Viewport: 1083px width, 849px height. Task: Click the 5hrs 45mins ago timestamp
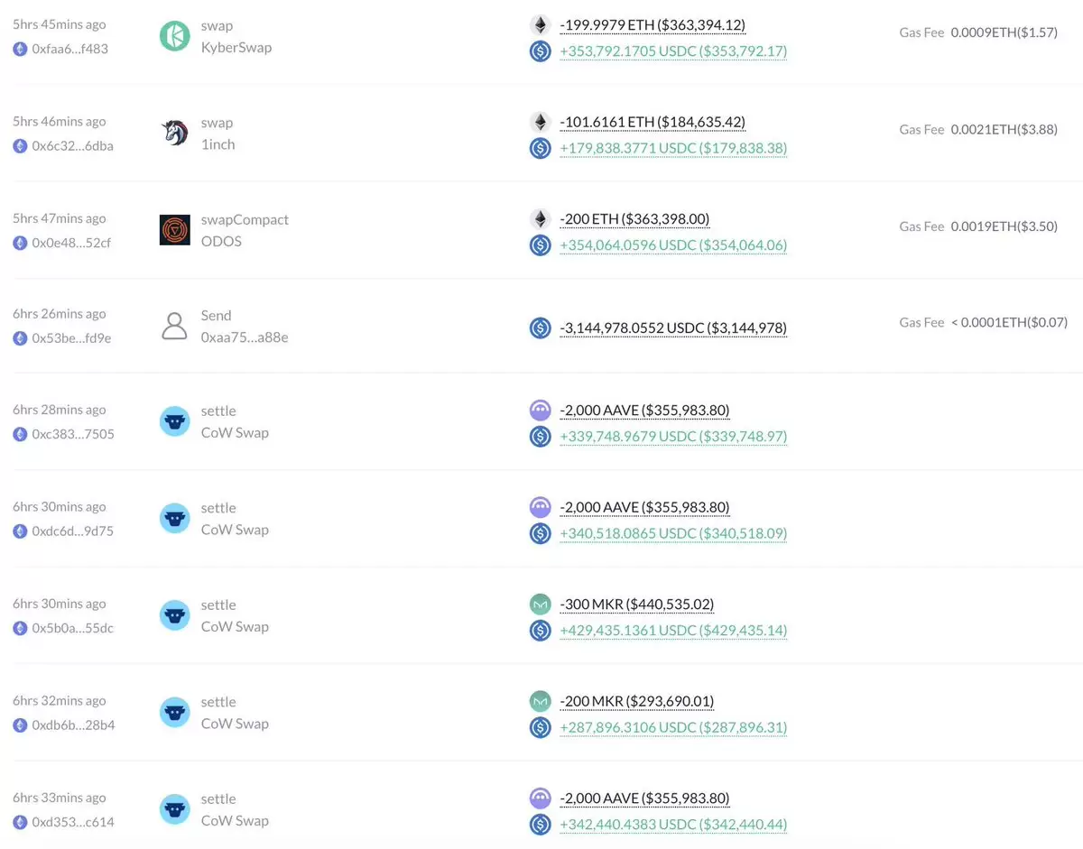tap(60, 24)
